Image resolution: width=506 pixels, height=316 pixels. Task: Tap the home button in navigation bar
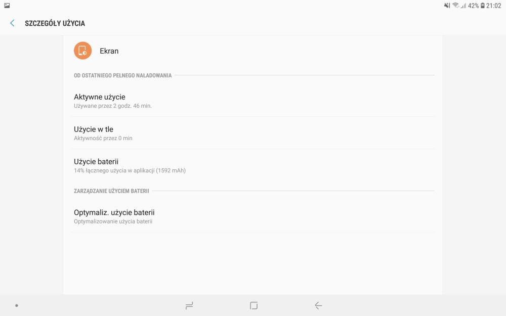[254, 305]
